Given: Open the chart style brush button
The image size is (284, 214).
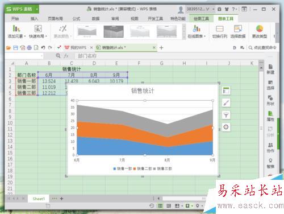Looking at the screenshot, I should [x=226, y=103].
